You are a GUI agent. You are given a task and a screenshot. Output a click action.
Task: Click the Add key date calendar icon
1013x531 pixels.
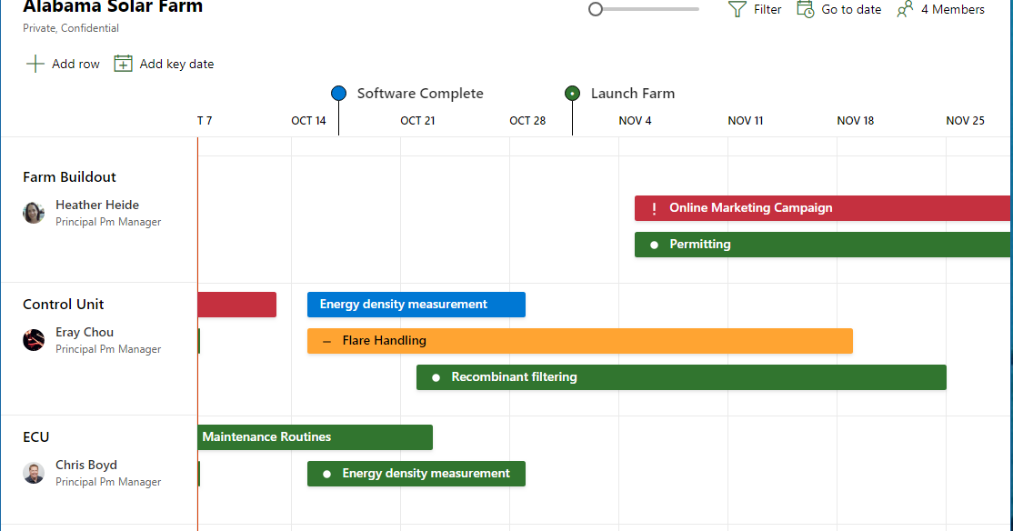pos(122,64)
